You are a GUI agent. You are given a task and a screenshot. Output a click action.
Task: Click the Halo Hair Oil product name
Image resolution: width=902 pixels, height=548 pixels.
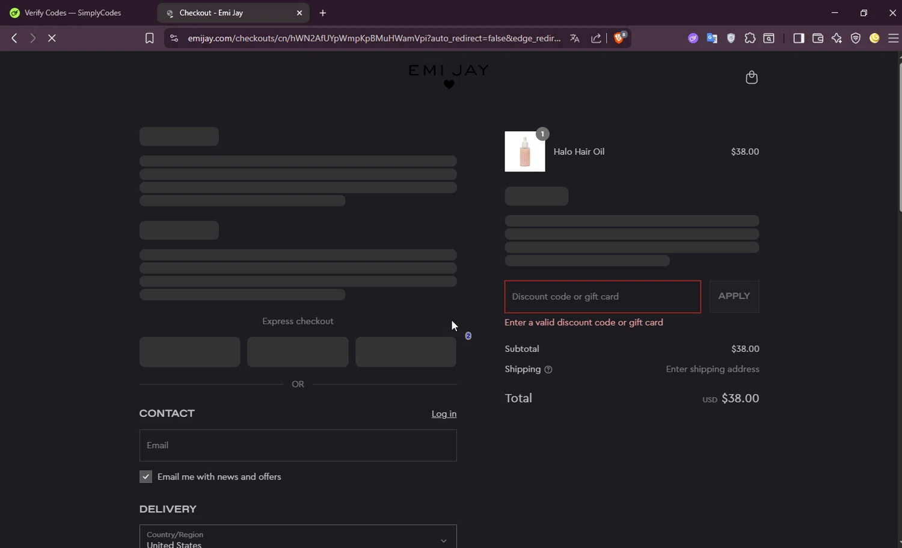(x=579, y=152)
